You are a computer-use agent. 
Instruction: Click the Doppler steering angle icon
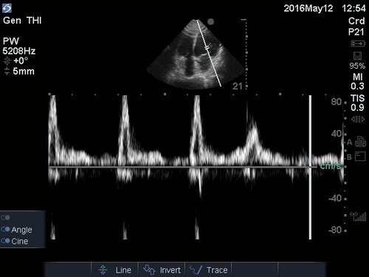click(7, 61)
